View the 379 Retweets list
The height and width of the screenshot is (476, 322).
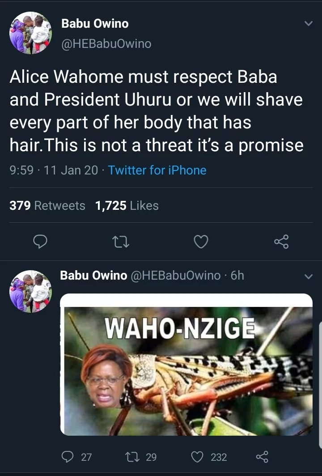pos(47,206)
